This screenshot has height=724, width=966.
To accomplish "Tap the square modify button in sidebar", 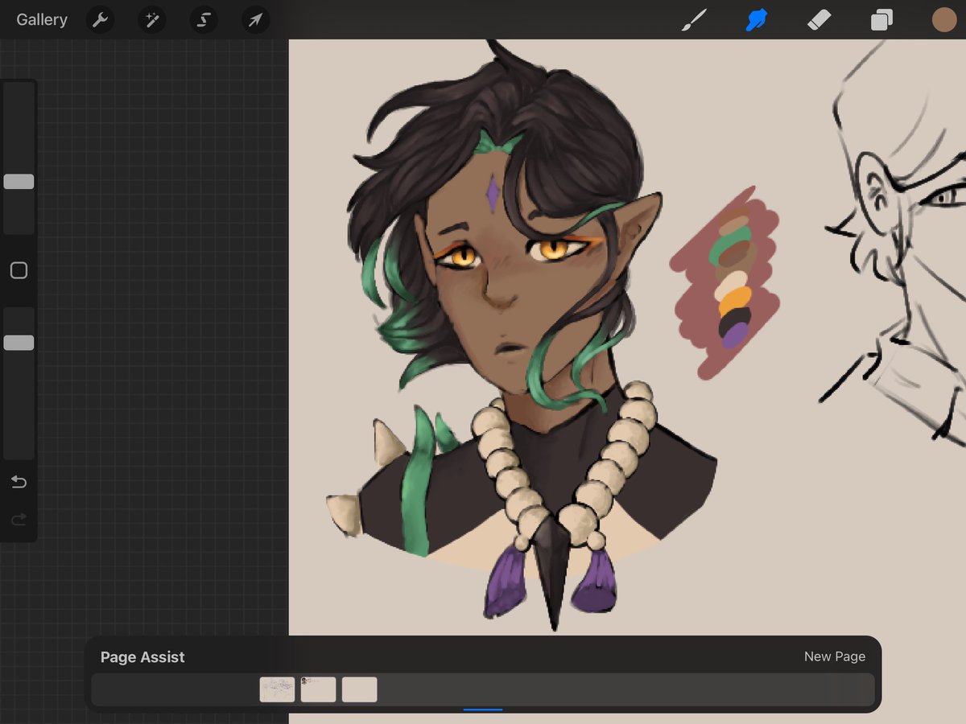I will (19, 270).
